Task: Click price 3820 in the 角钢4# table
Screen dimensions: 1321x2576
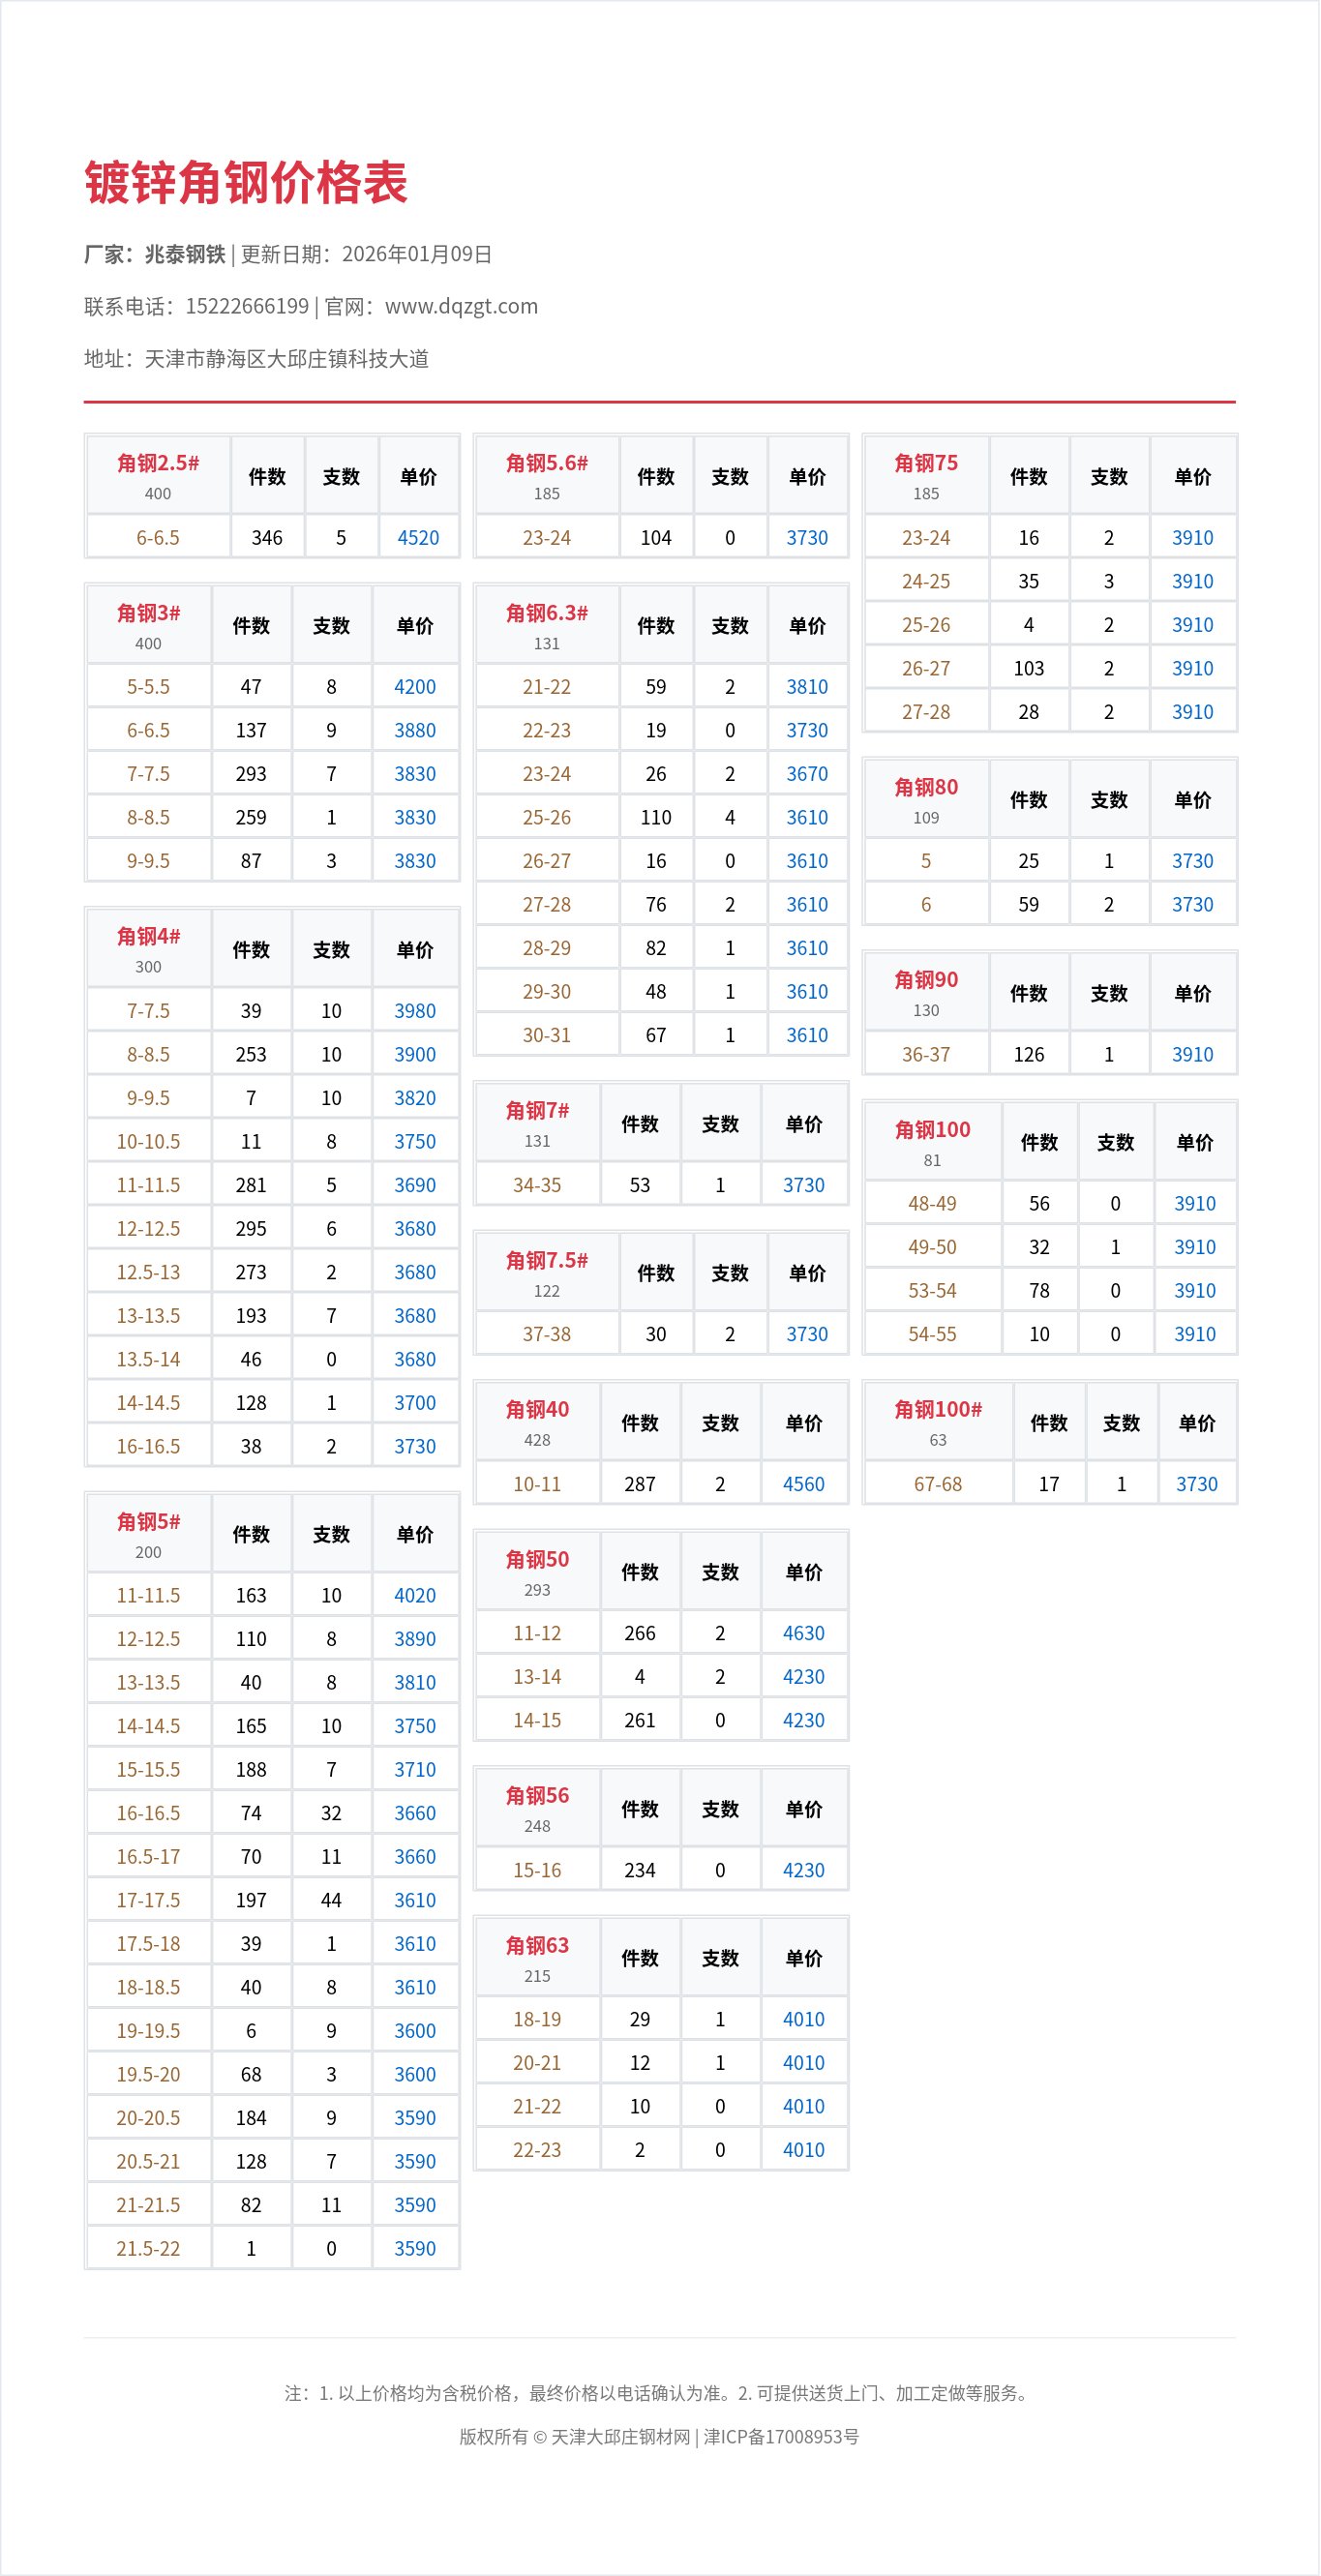Action: coord(415,1098)
